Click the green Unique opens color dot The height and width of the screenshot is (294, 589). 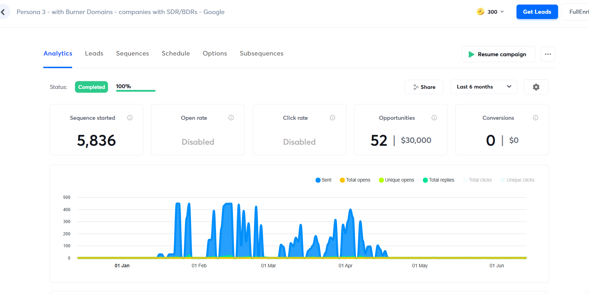click(x=381, y=180)
